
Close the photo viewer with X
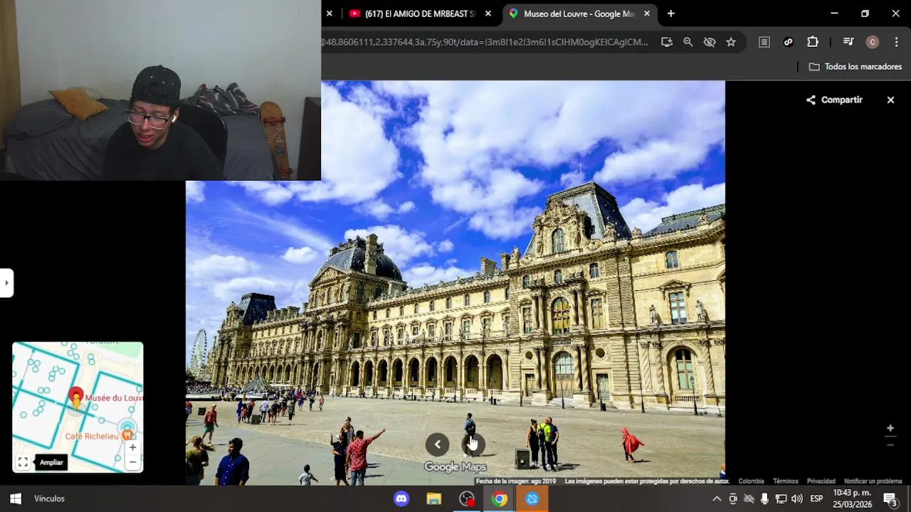[890, 100]
